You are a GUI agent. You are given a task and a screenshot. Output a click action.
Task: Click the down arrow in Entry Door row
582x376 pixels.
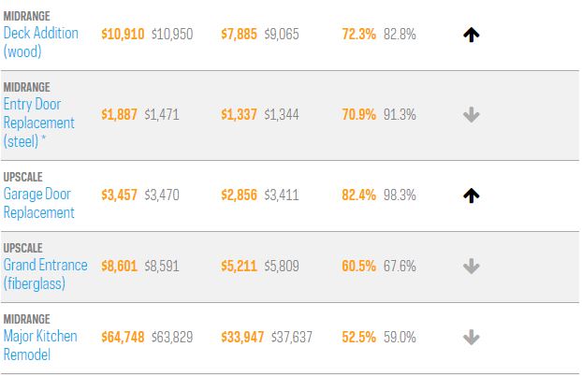tap(472, 115)
